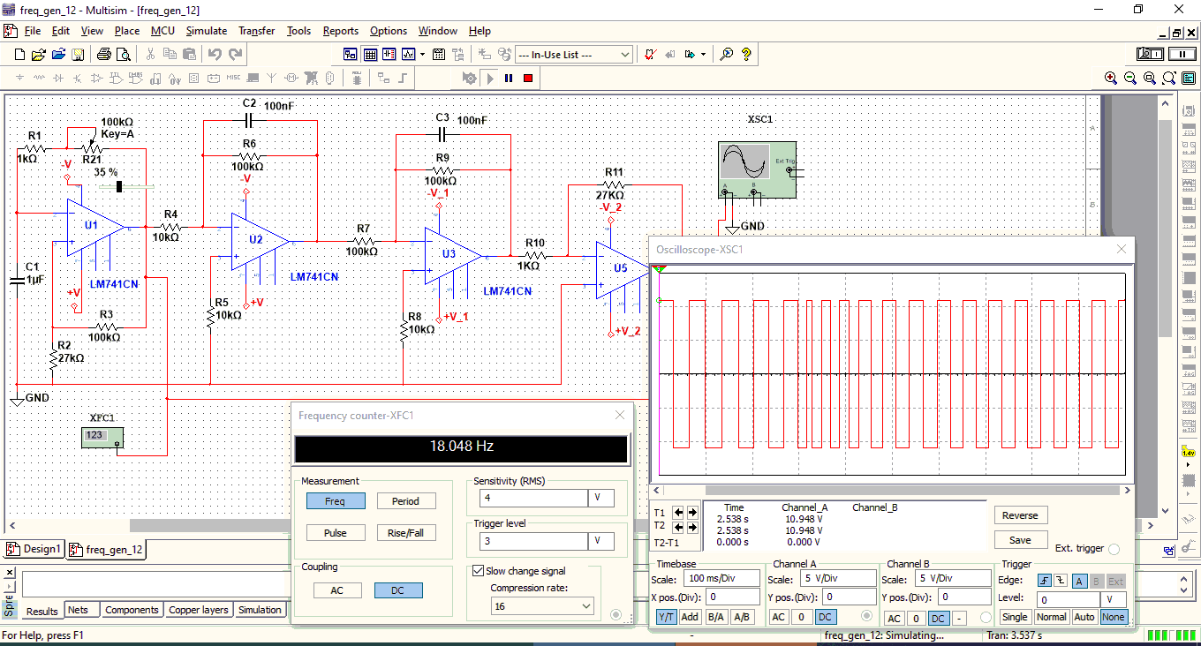Open the spreadsheet view grid icon

tap(371, 55)
